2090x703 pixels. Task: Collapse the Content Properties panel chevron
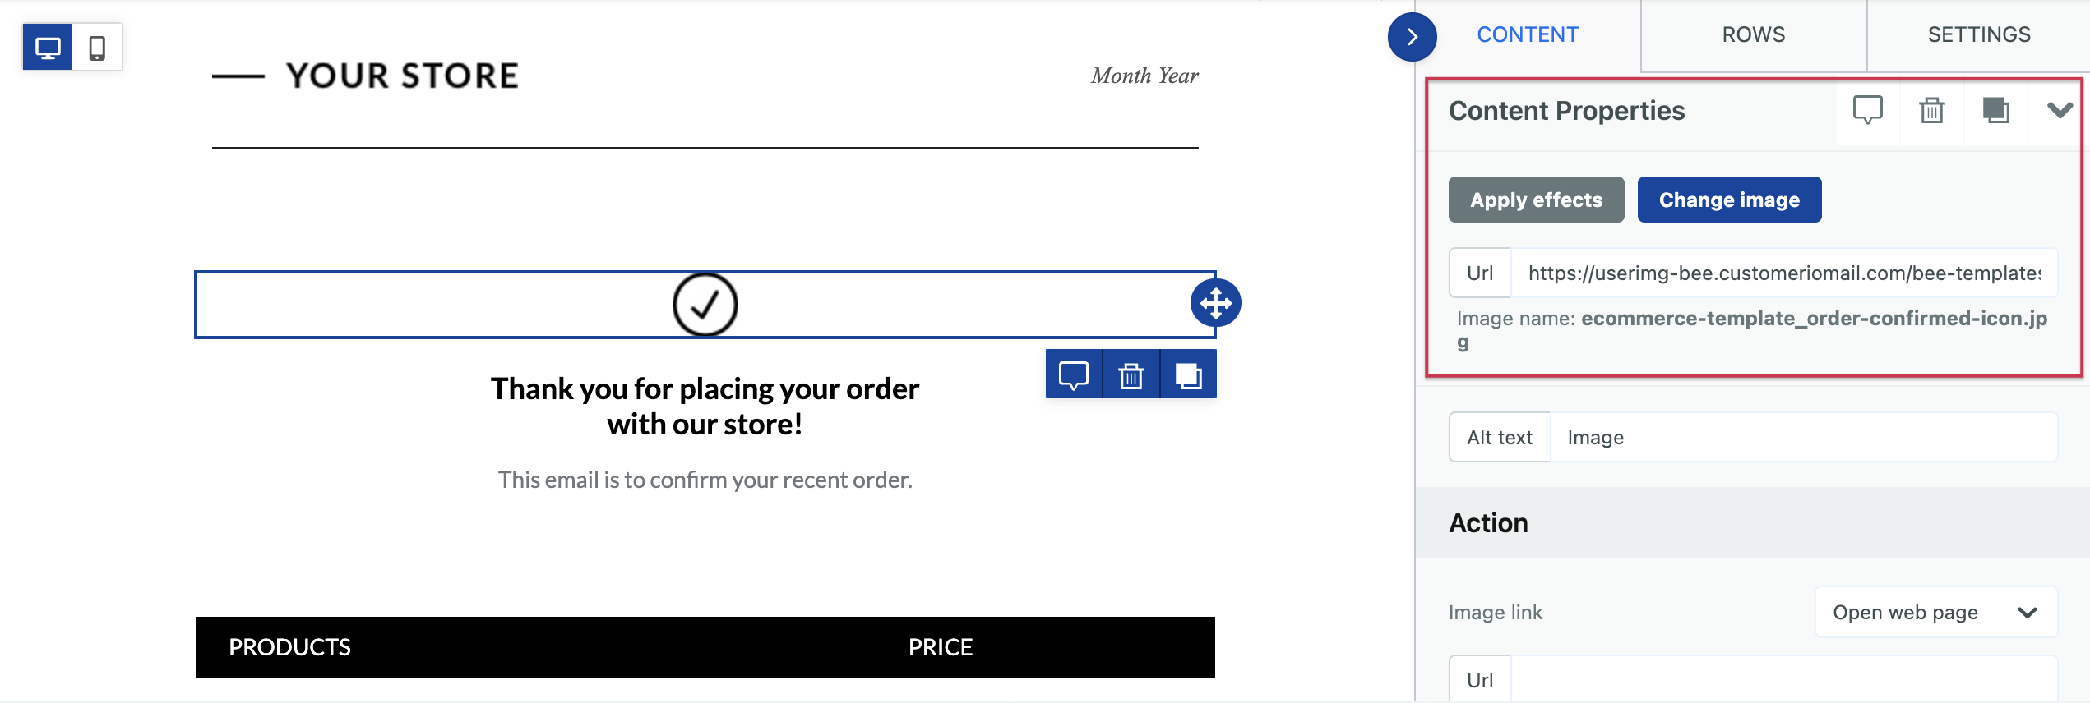pos(2059,110)
